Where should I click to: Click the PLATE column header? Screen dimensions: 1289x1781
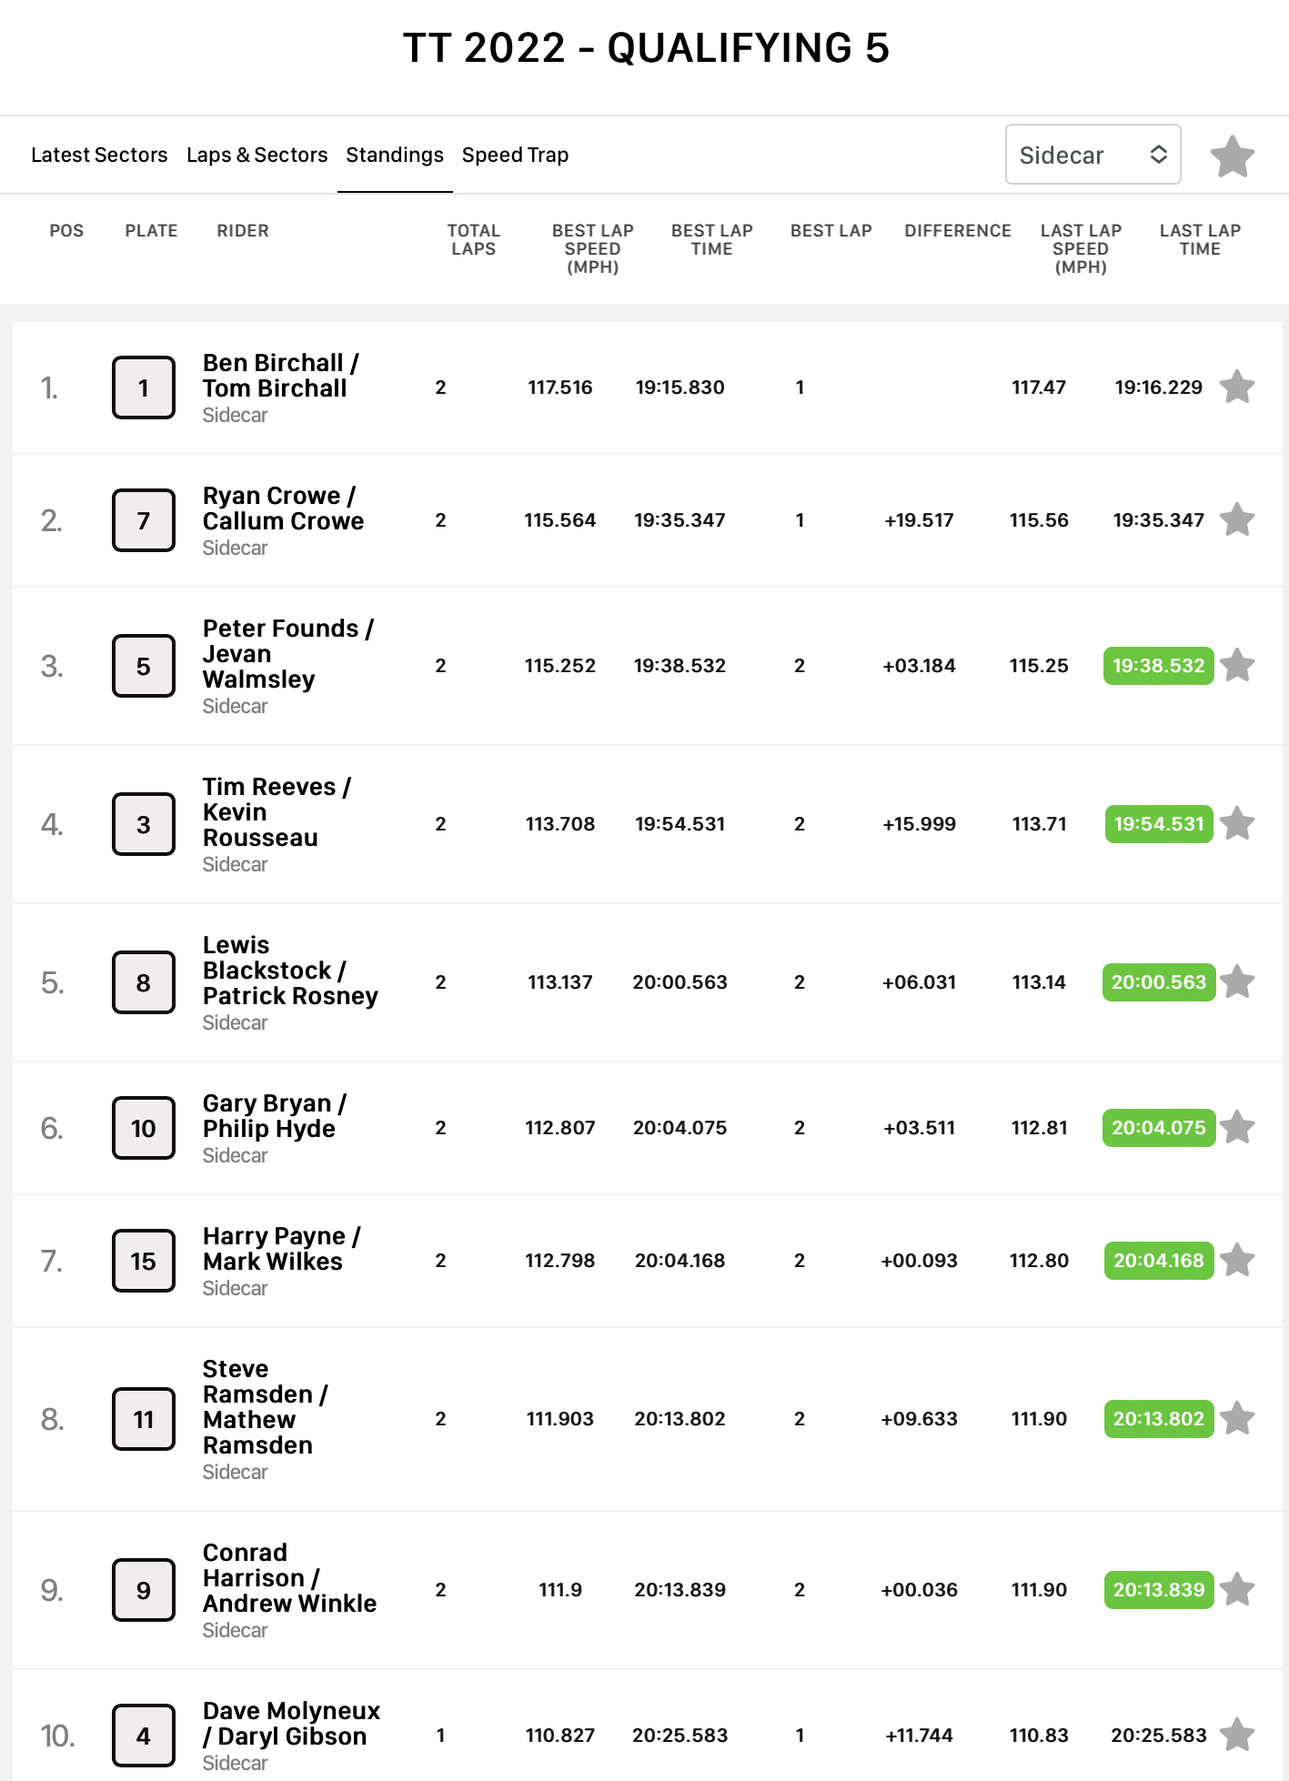point(151,231)
